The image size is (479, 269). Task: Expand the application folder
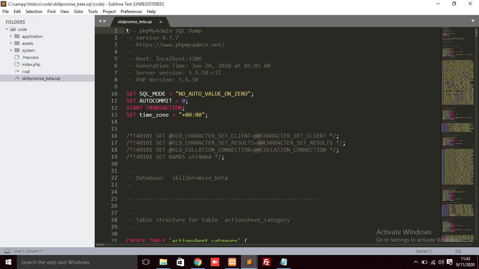pyautogui.click(x=11, y=36)
